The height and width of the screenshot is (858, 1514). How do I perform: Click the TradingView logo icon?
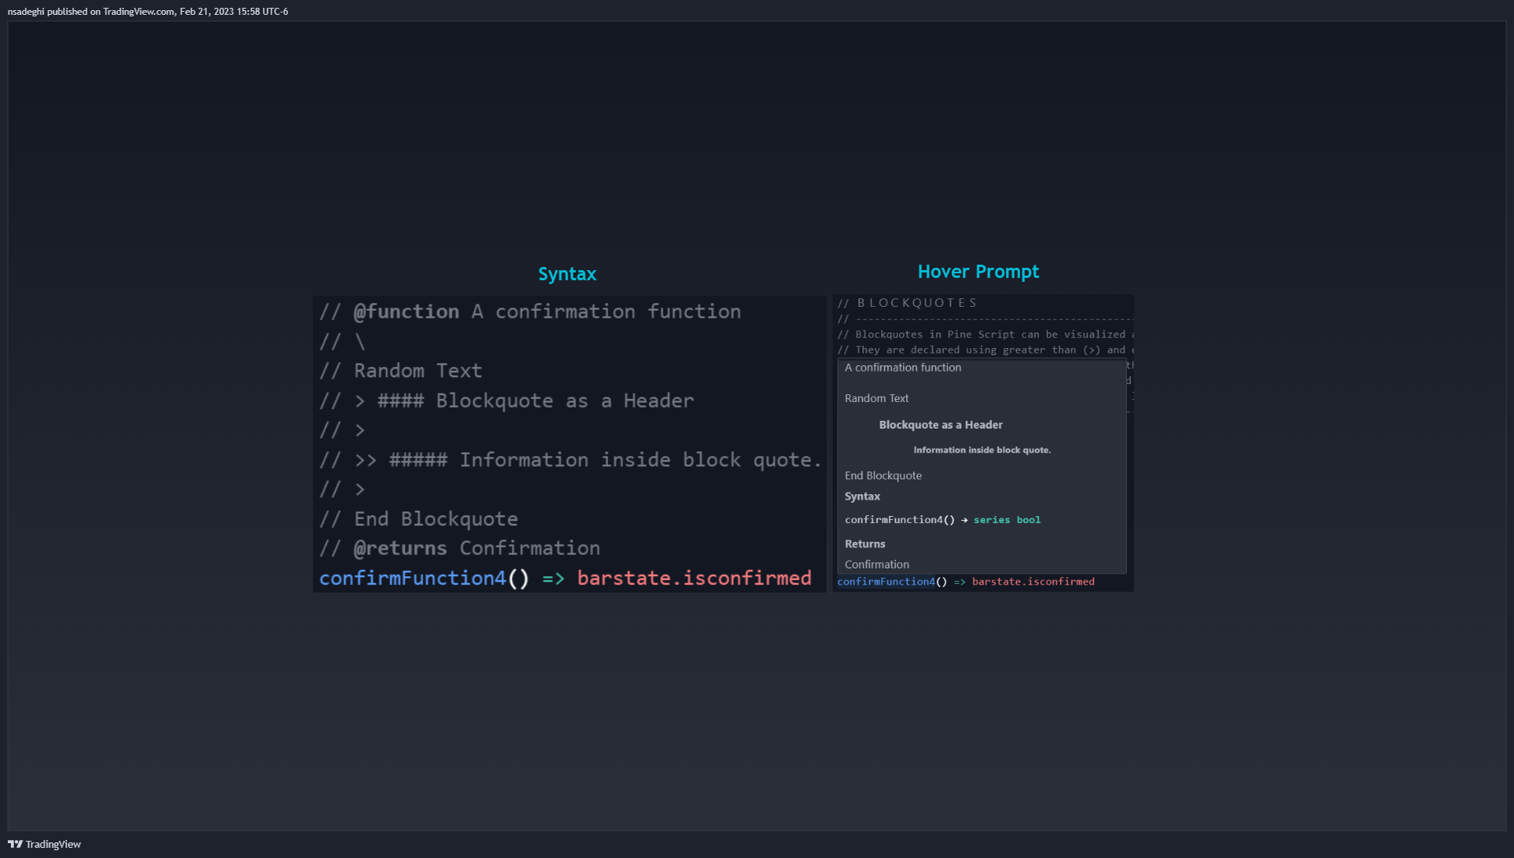15,844
